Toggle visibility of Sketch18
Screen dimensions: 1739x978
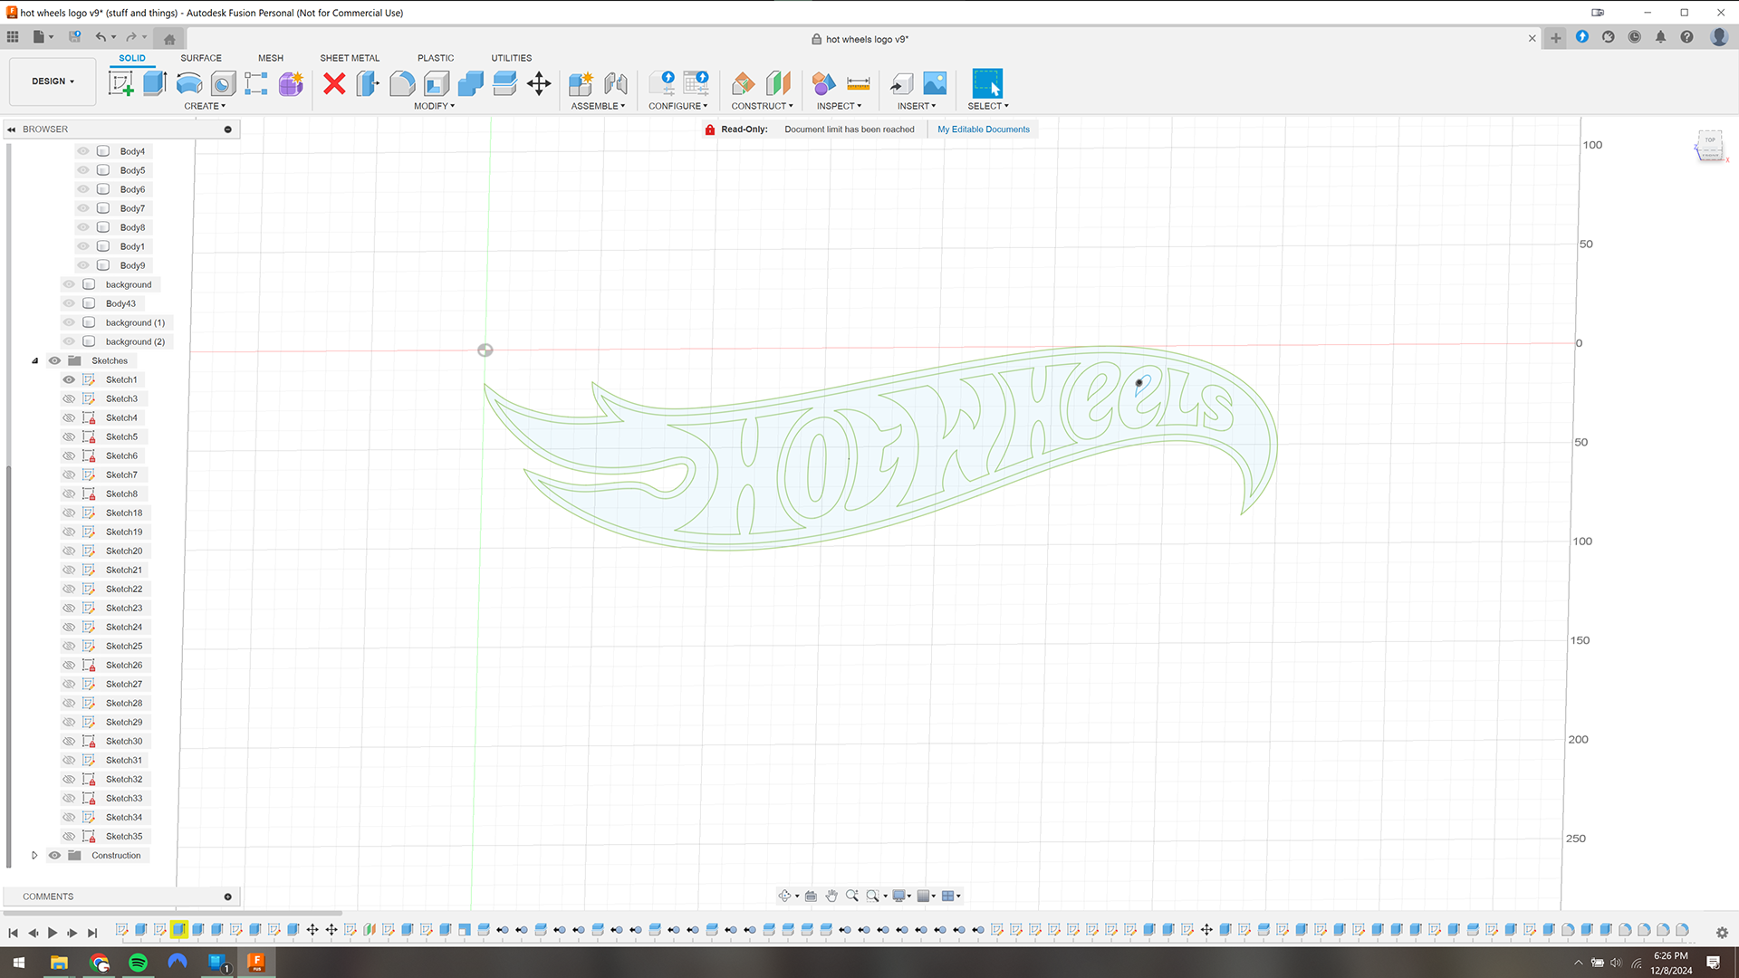click(69, 513)
